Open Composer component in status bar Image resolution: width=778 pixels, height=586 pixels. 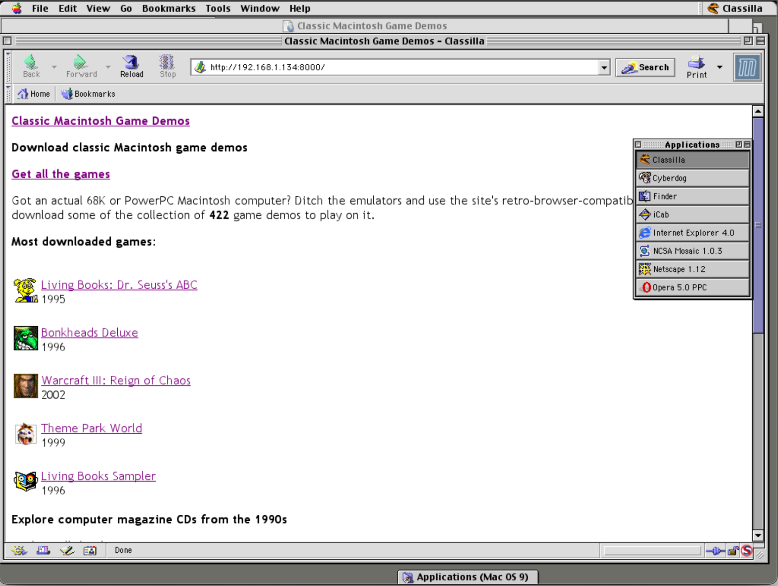pyautogui.click(x=67, y=550)
